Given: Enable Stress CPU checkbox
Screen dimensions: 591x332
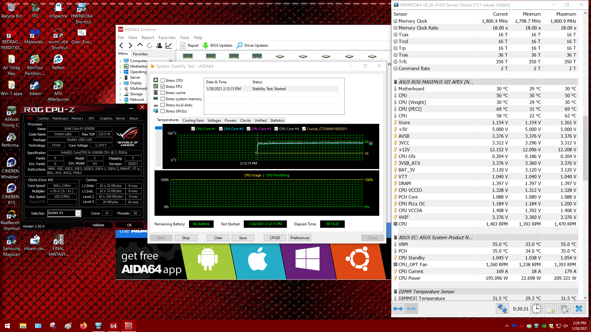Looking at the screenshot, I should [163, 81].
